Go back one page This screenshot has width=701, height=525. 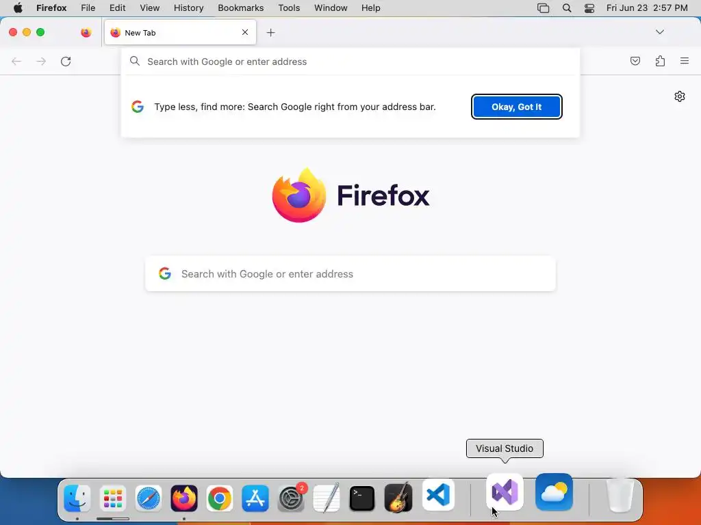click(16, 61)
